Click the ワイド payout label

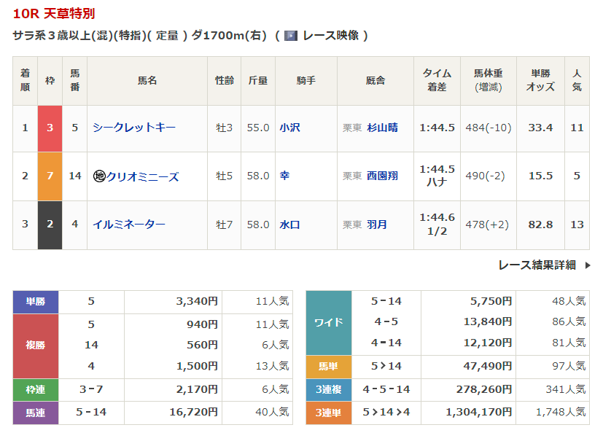[328, 322]
